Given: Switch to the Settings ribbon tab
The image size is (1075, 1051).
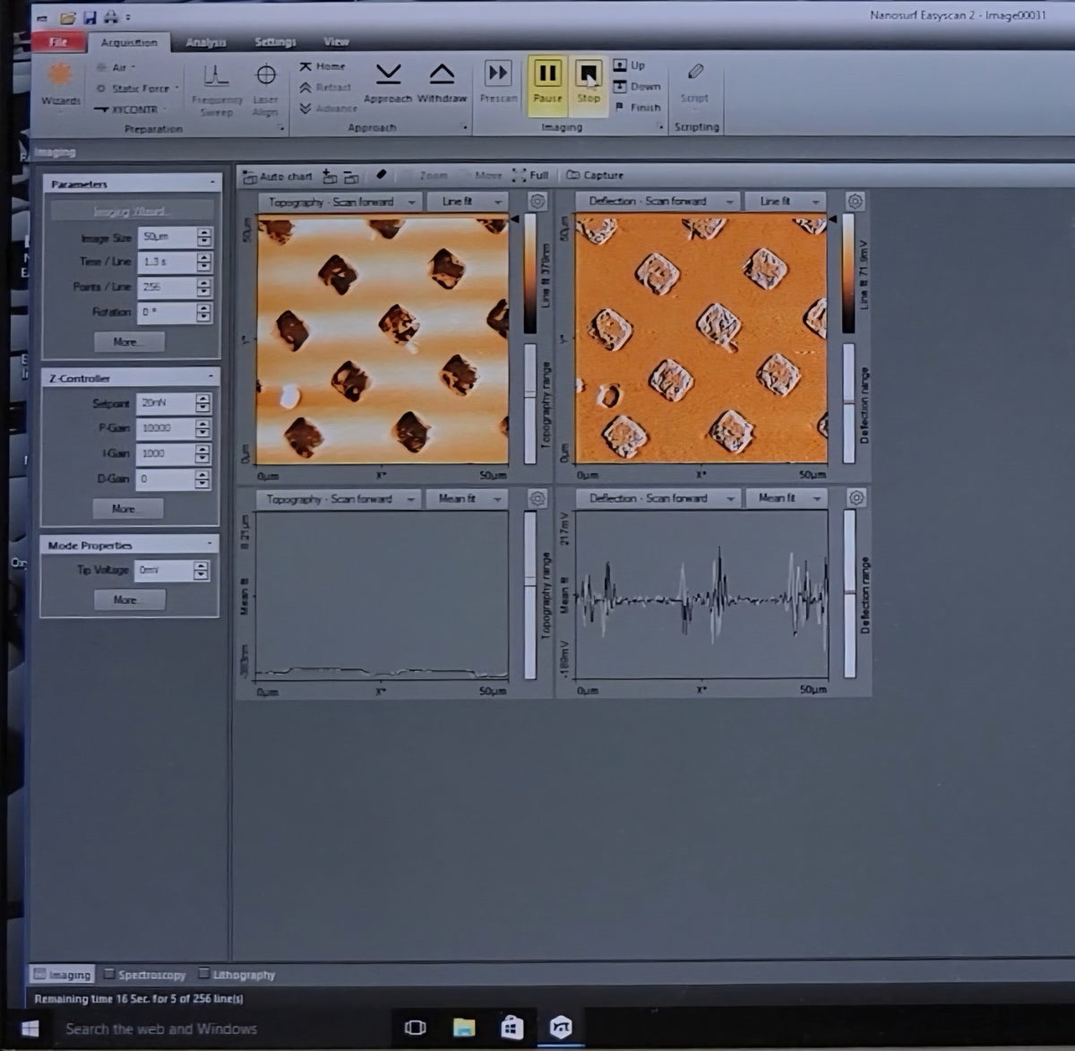Looking at the screenshot, I should (x=274, y=42).
